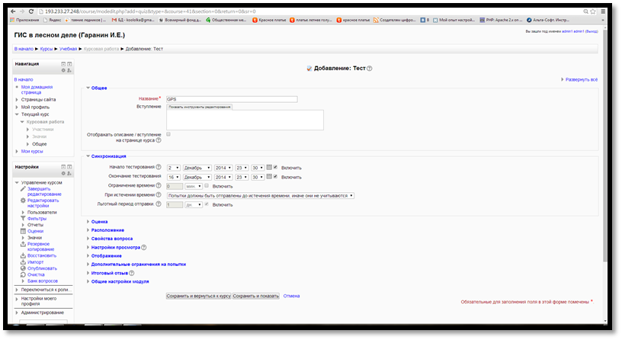Open the help icon next to Добавление: Тест
Viewport: 622px width, 340px height.
tap(369, 69)
